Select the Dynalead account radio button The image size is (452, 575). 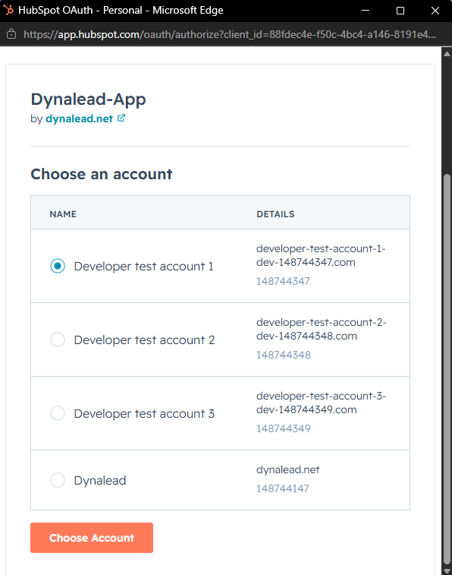[x=58, y=480]
